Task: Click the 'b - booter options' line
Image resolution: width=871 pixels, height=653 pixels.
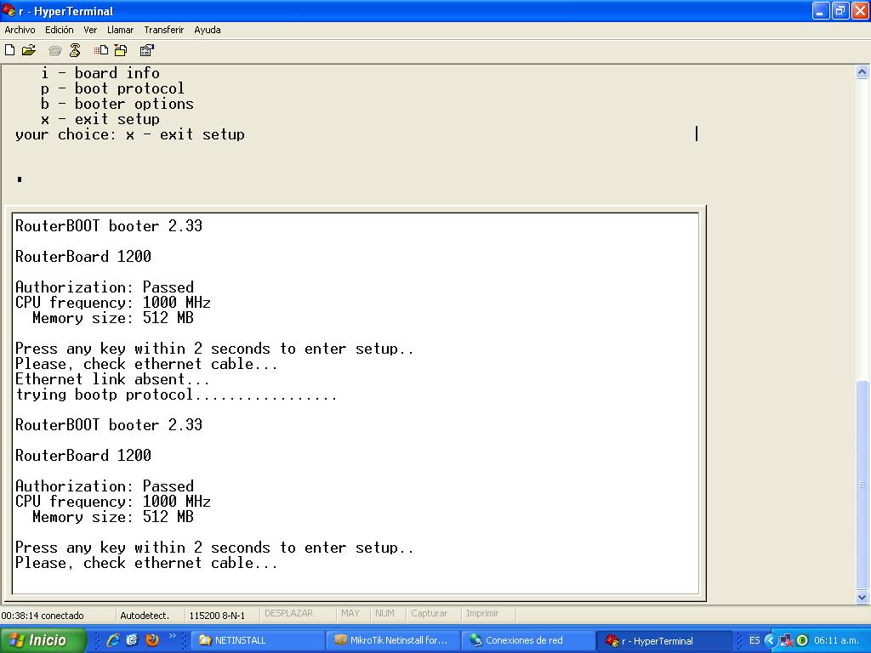Action: [117, 103]
